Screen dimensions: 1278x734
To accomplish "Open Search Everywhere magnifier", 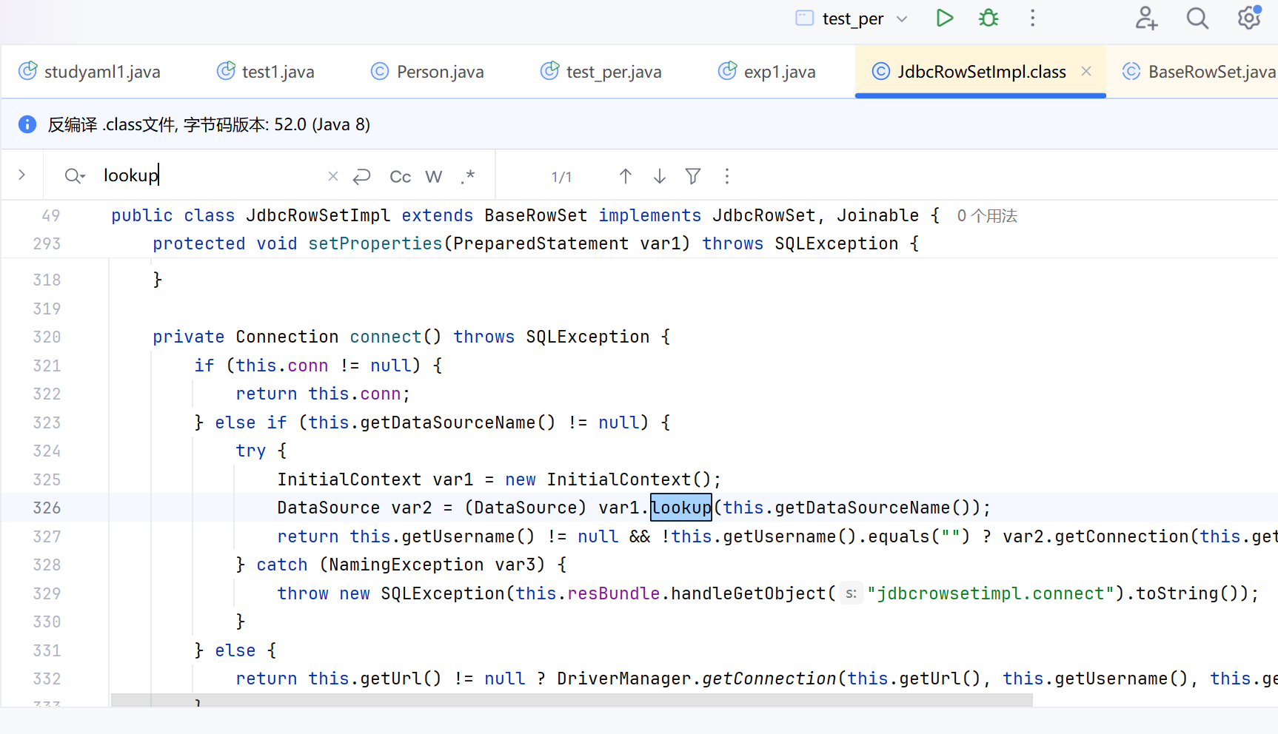I will 1197,18.
